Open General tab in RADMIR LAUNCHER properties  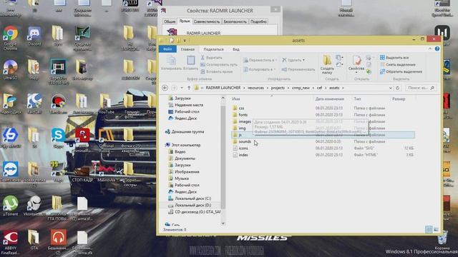[170, 21]
